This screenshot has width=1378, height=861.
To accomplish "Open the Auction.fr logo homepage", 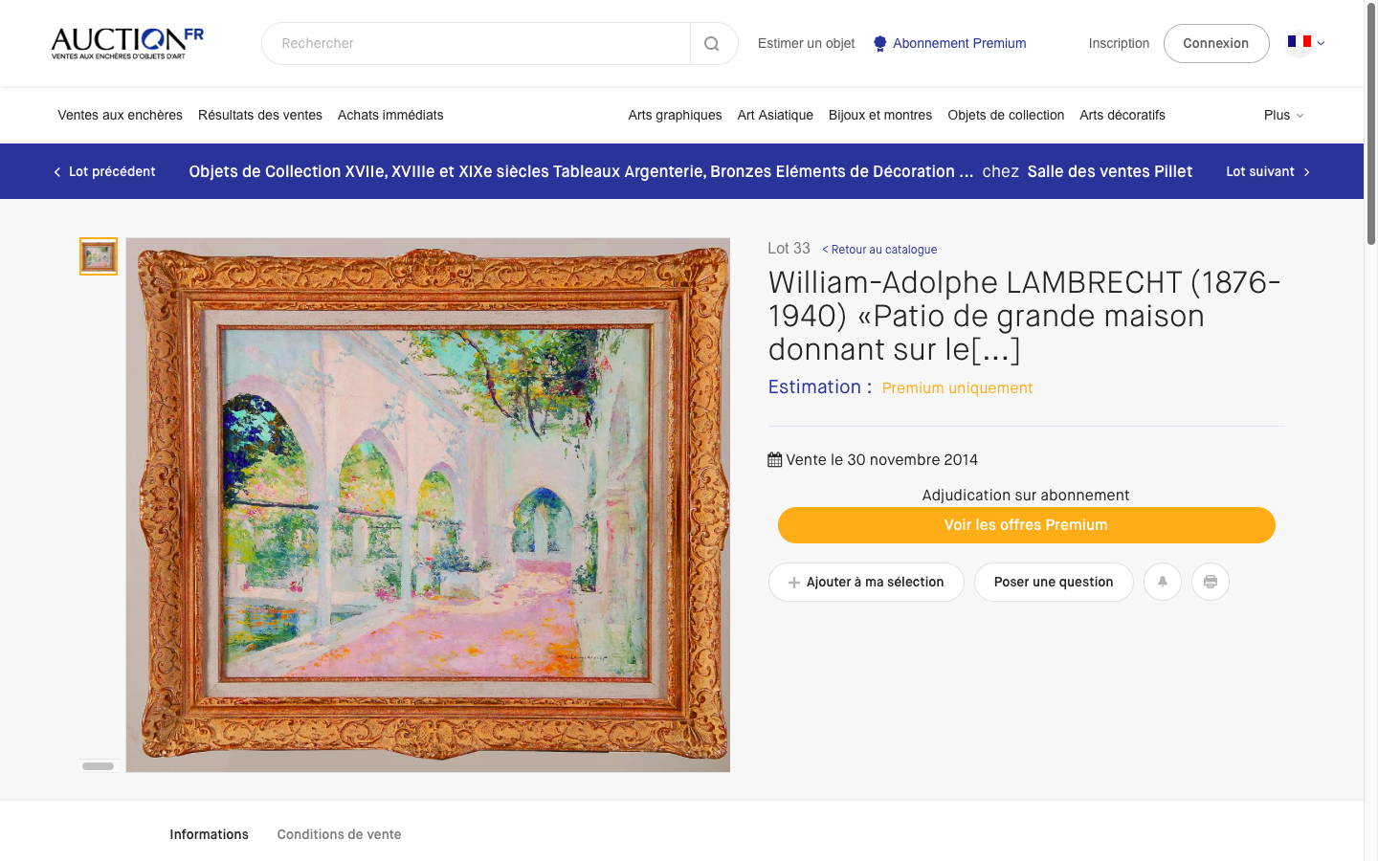I will (127, 43).
